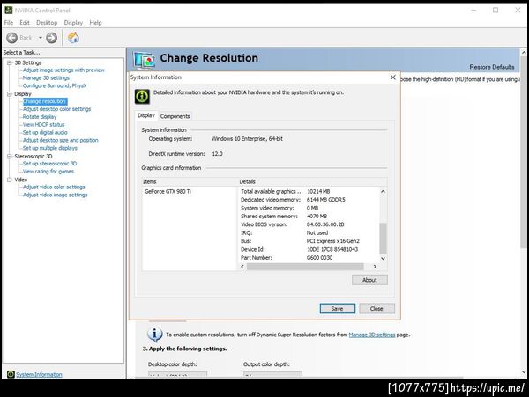Viewport: 529px width, 397px height.
Task: Open Configure Surround, PhysX
Action: (55, 85)
